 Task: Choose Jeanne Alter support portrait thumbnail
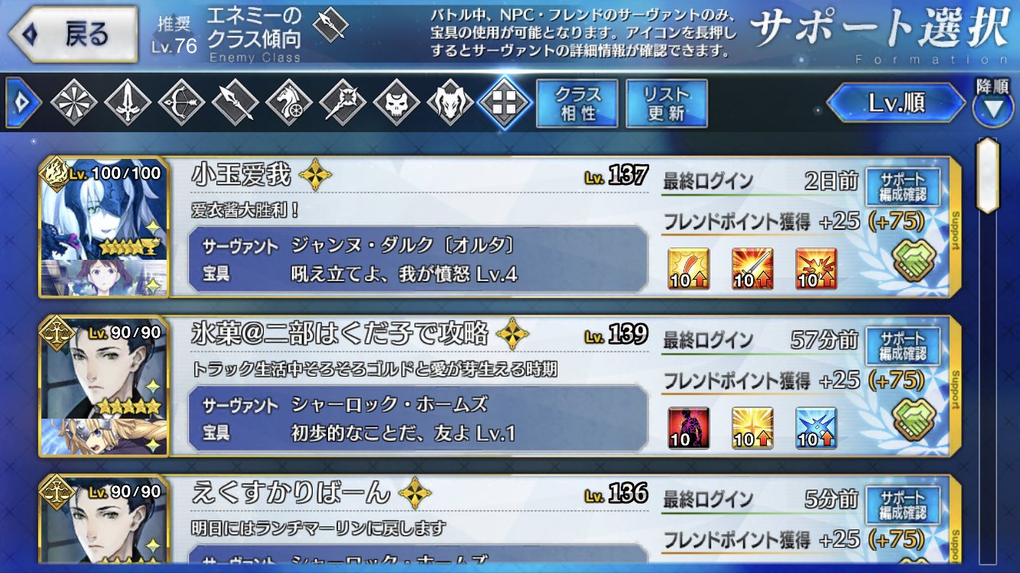(103, 228)
